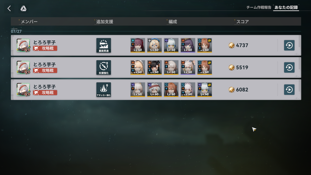Screen dimensions: 311x175
Task: Click the スコア column header
Action: click(243, 22)
